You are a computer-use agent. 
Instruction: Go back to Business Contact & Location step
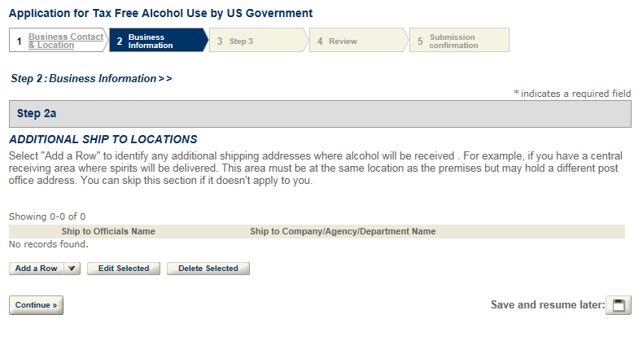pos(65,41)
